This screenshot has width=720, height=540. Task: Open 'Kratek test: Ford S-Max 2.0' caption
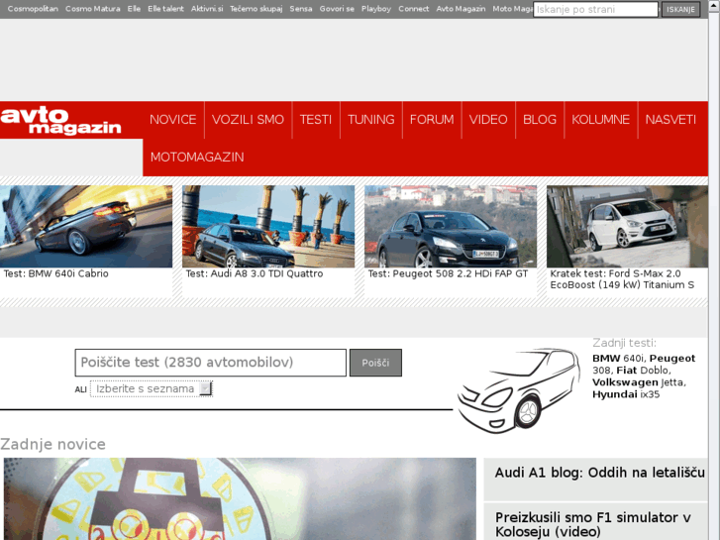click(x=622, y=279)
